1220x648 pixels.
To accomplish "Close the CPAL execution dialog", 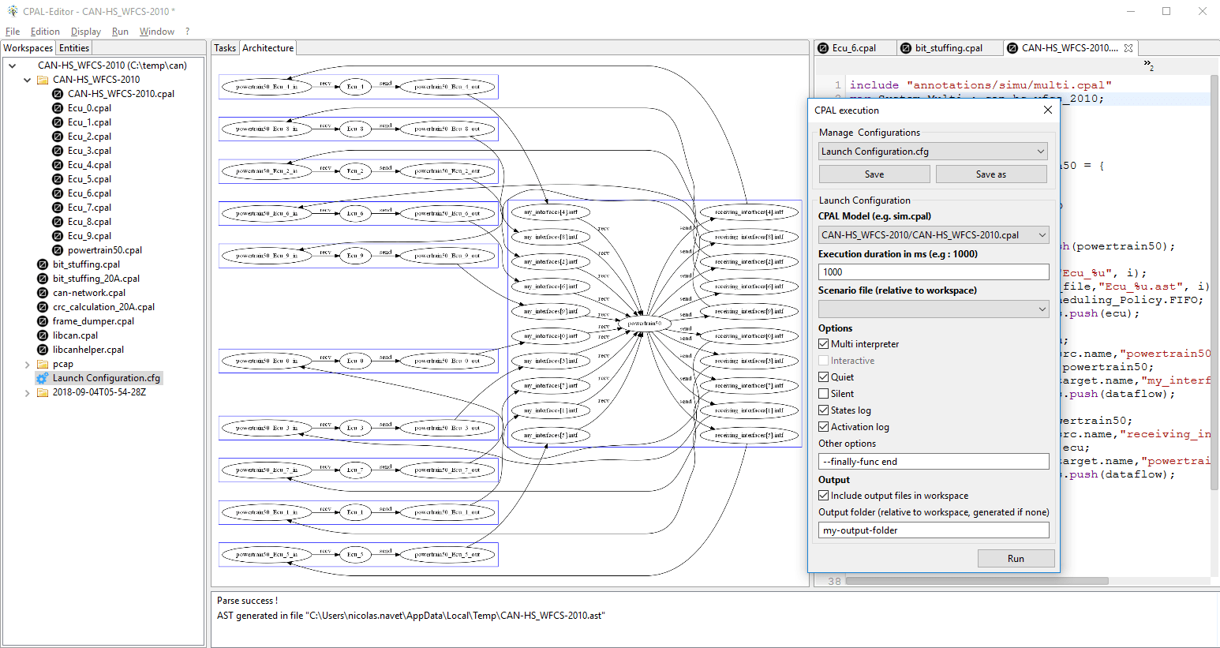I will (1048, 110).
